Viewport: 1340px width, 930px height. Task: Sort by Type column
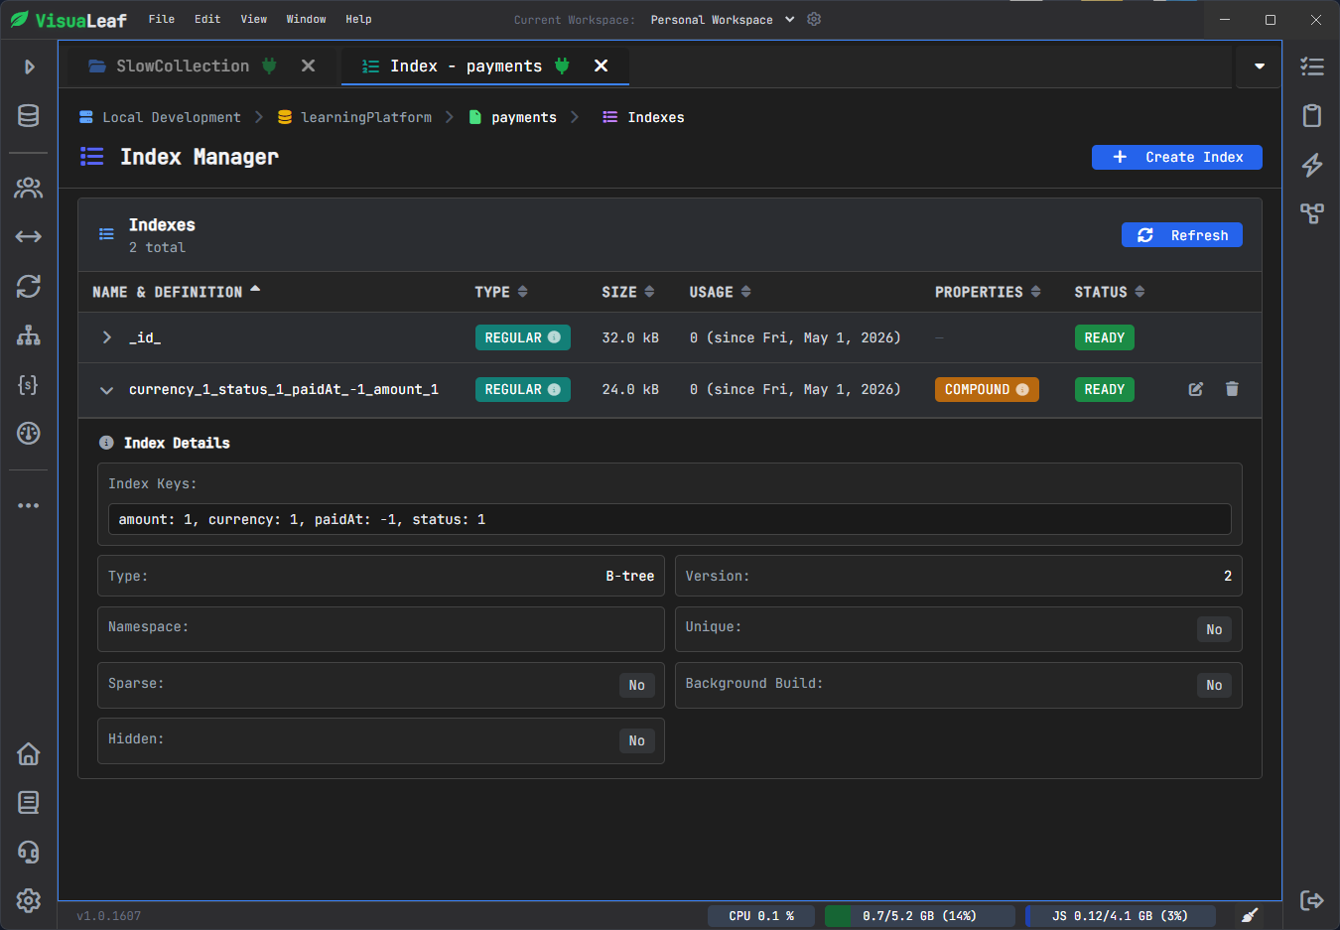pyautogui.click(x=501, y=292)
